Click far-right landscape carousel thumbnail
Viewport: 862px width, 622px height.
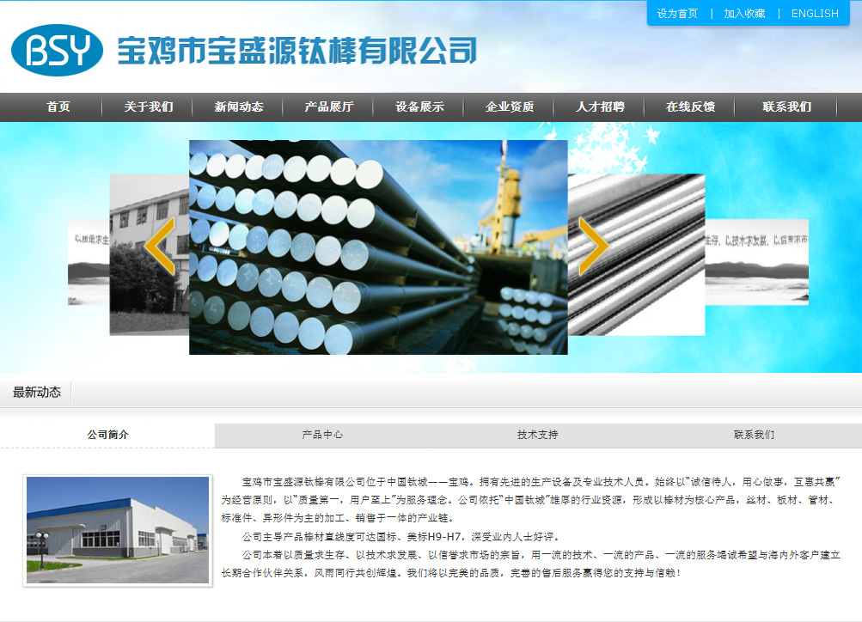756,262
